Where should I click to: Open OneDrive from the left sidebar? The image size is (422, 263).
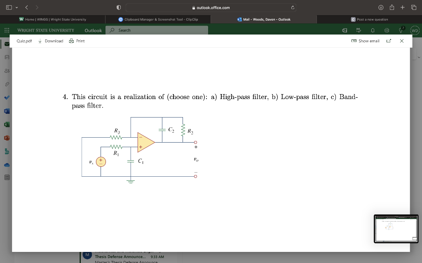(x=6, y=165)
